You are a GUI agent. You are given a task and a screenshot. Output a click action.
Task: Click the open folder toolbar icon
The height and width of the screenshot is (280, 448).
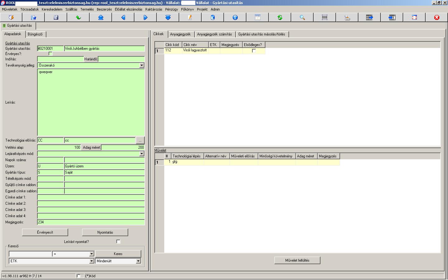point(34,17)
